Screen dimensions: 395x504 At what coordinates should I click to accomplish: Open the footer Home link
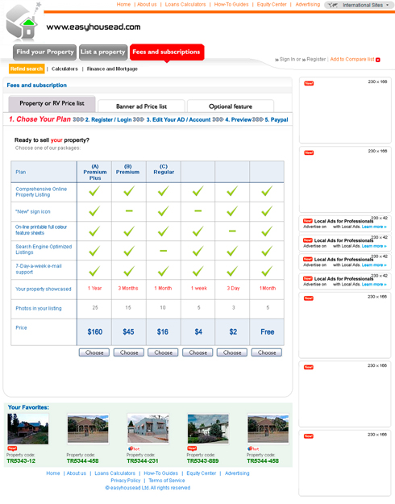(53, 473)
